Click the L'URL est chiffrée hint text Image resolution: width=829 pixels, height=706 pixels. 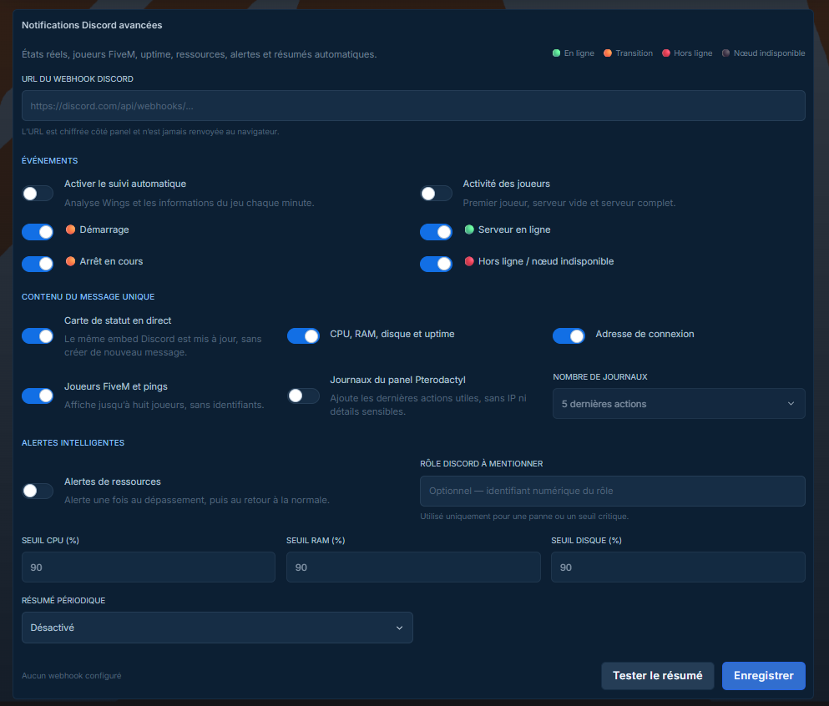(x=150, y=132)
